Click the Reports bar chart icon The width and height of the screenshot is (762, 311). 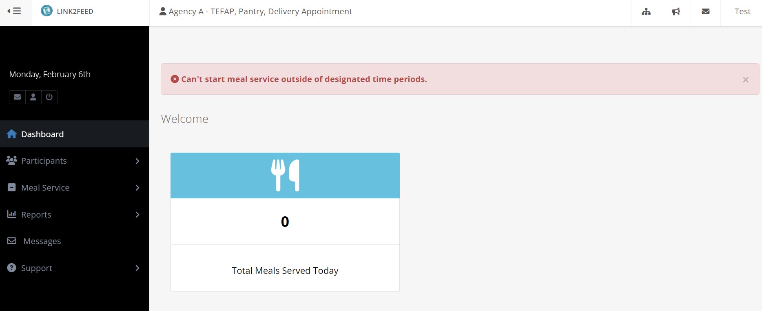(11, 214)
